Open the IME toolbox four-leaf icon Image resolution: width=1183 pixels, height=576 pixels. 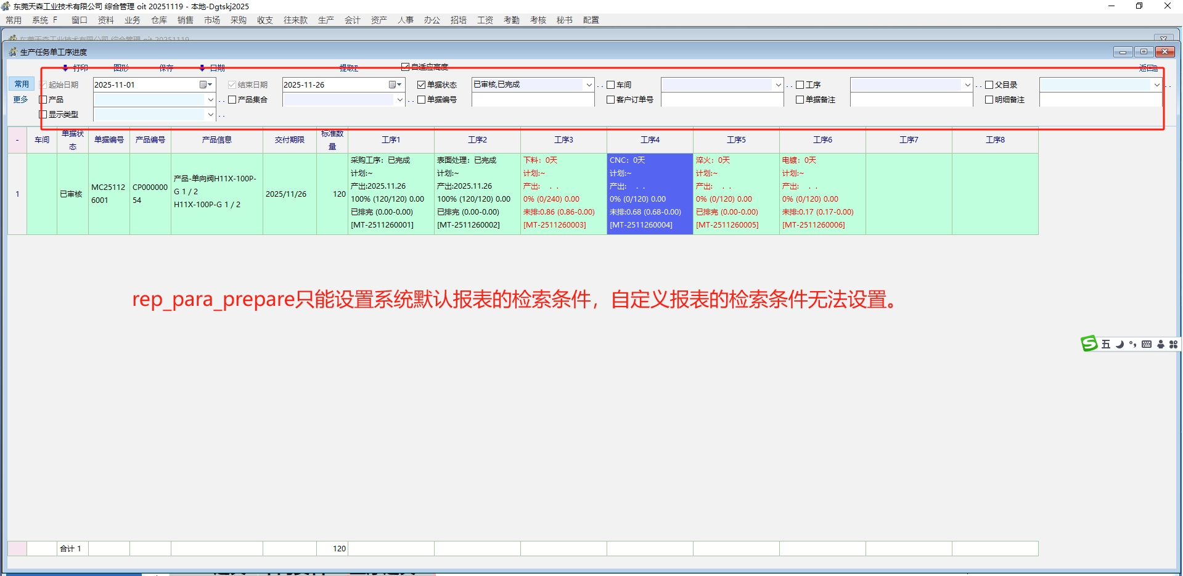point(1173,344)
